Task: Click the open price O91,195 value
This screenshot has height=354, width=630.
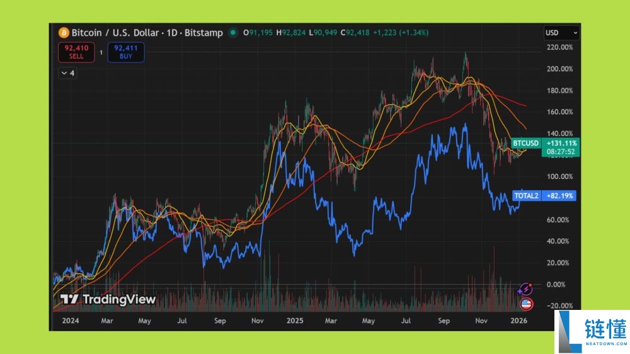Action: click(258, 33)
